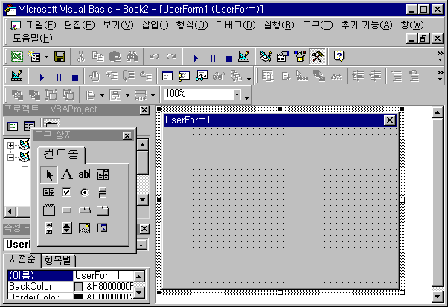This screenshot has width=448, height=307.
Task: Switch to the 항목별 properties tab
Action: tap(57, 260)
